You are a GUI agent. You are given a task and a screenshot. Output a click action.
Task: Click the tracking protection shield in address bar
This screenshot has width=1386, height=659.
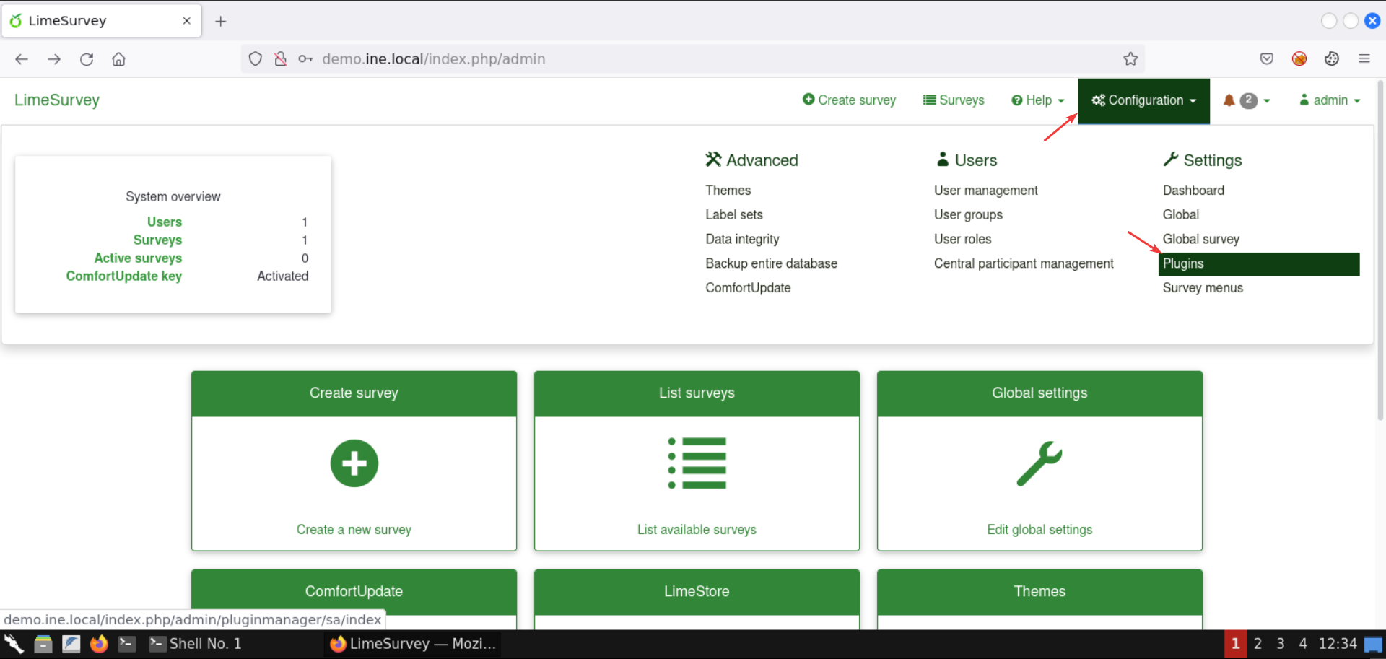(255, 58)
